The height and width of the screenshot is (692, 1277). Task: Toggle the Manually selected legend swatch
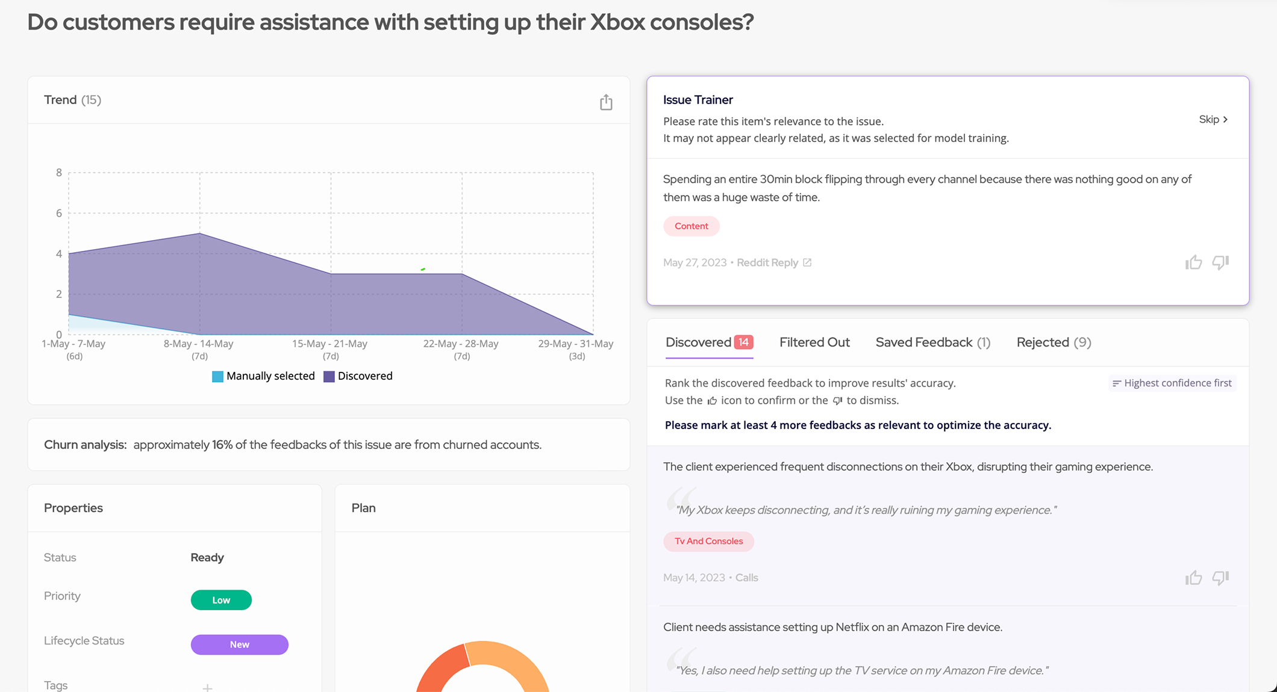[x=217, y=377]
